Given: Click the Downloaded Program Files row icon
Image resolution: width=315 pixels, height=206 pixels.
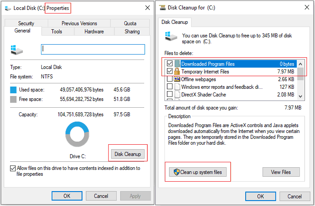Looking at the screenshot, I should click(177, 64).
